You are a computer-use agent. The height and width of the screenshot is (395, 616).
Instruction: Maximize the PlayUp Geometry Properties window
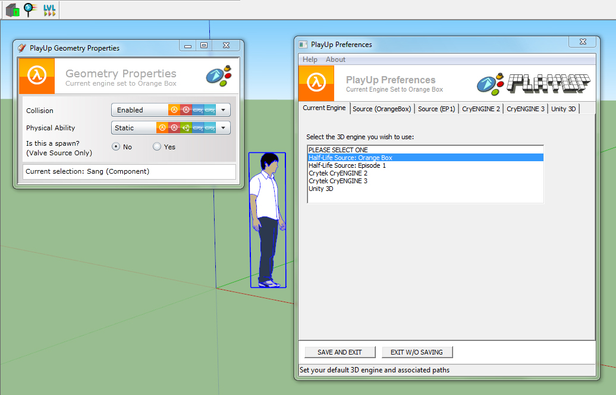pyautogui.click(x=204, y=46)
